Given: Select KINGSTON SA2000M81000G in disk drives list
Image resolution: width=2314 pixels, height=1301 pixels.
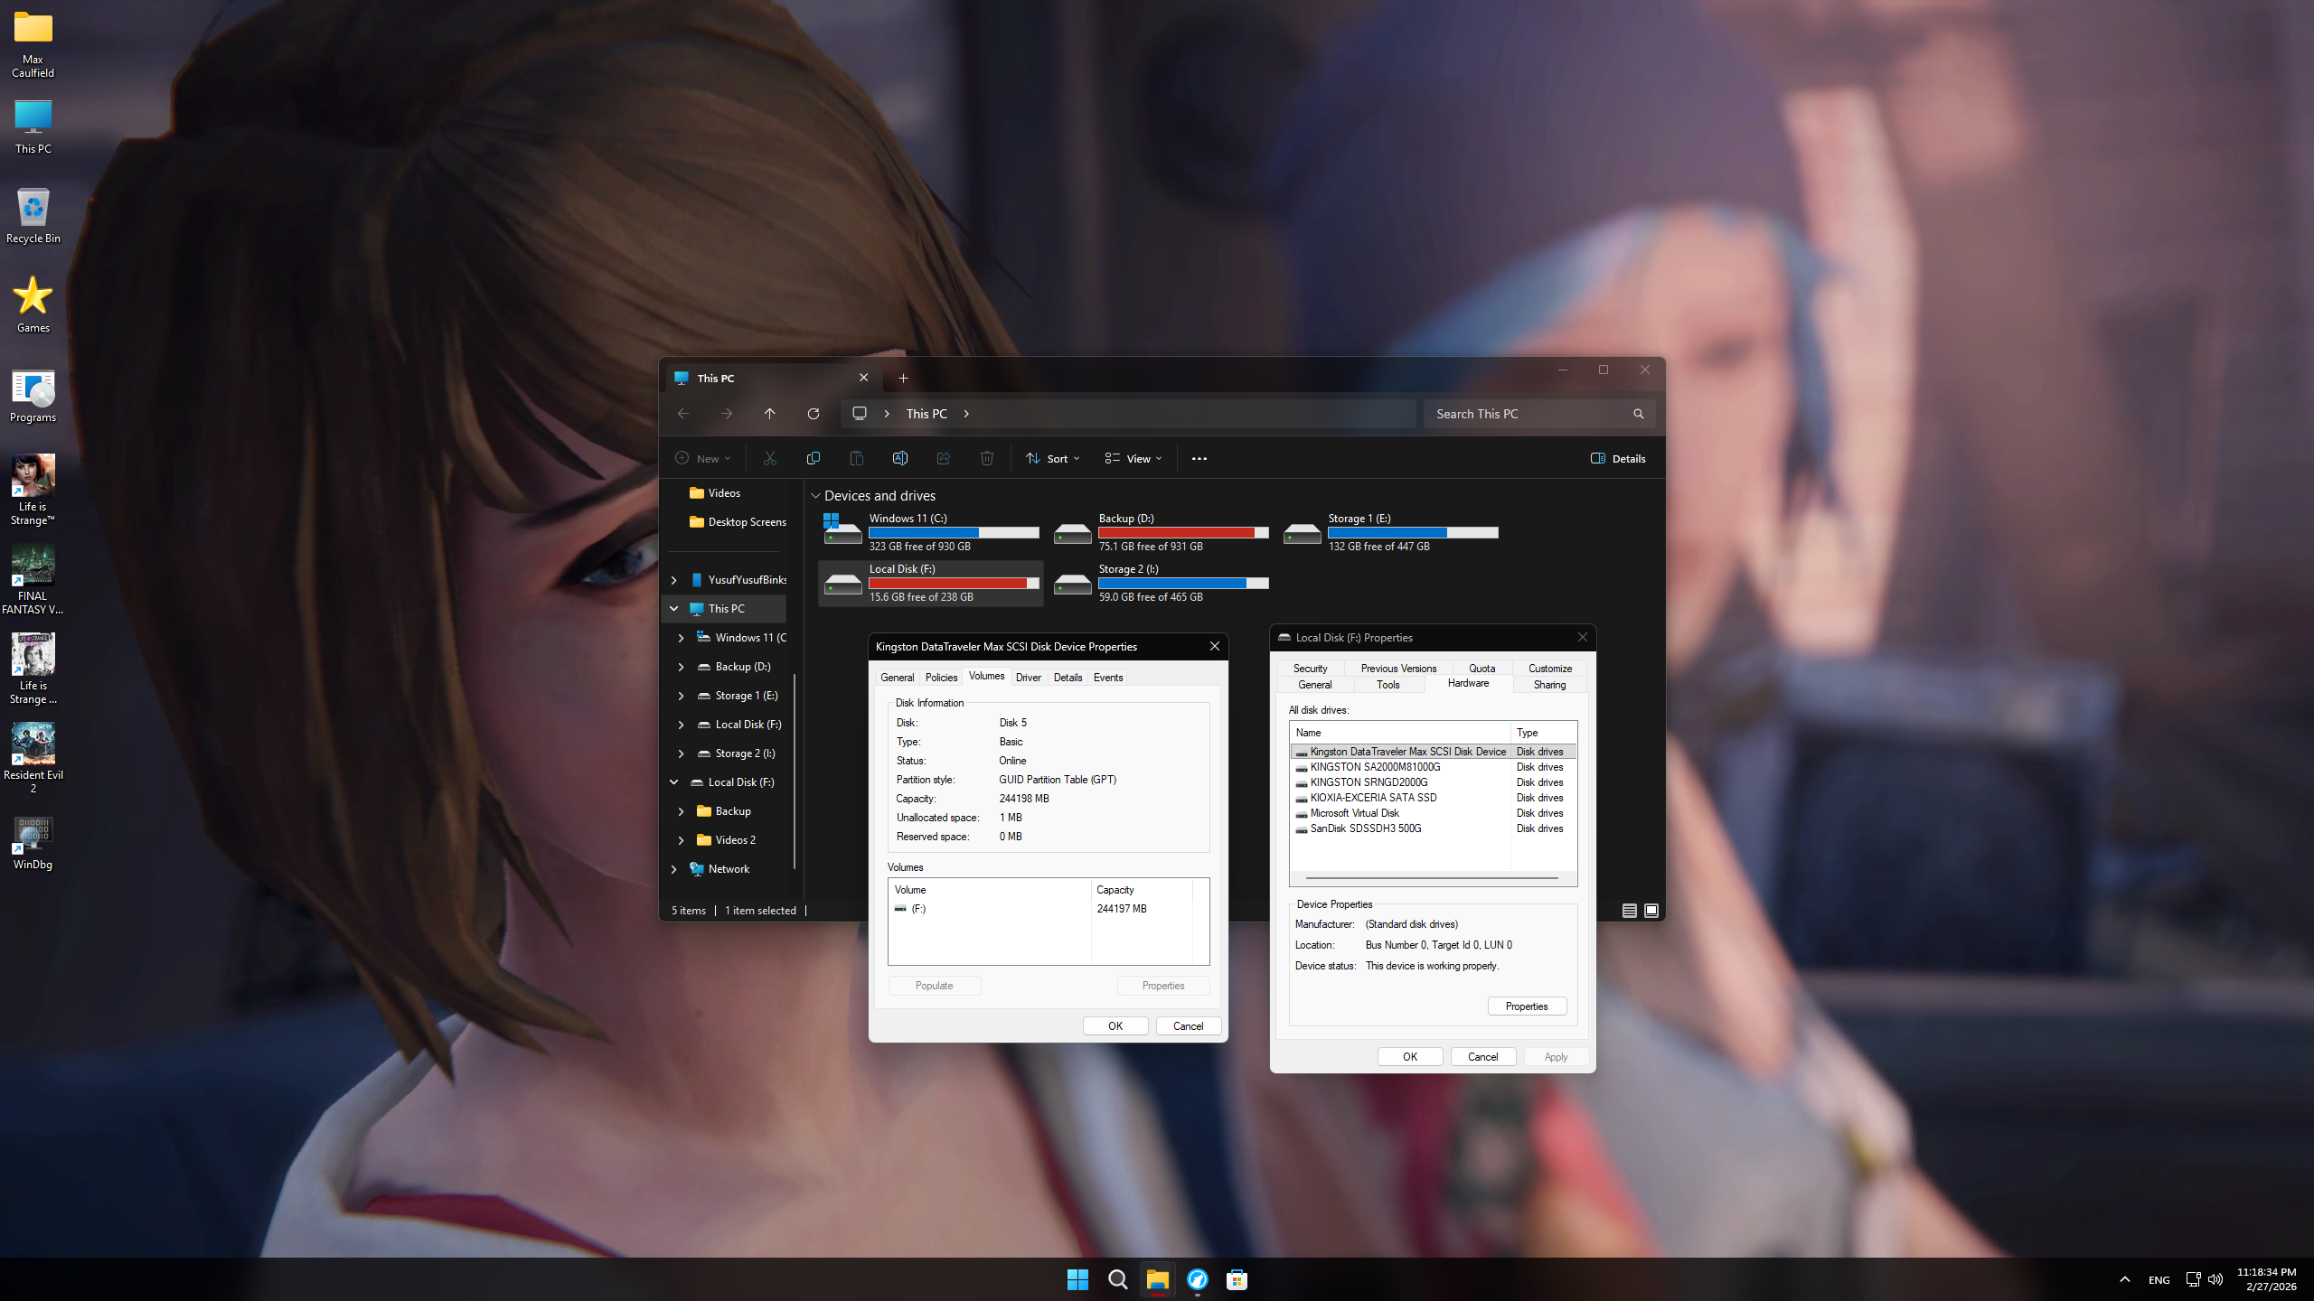Looking at the screenshot, I should (1434, 767).
